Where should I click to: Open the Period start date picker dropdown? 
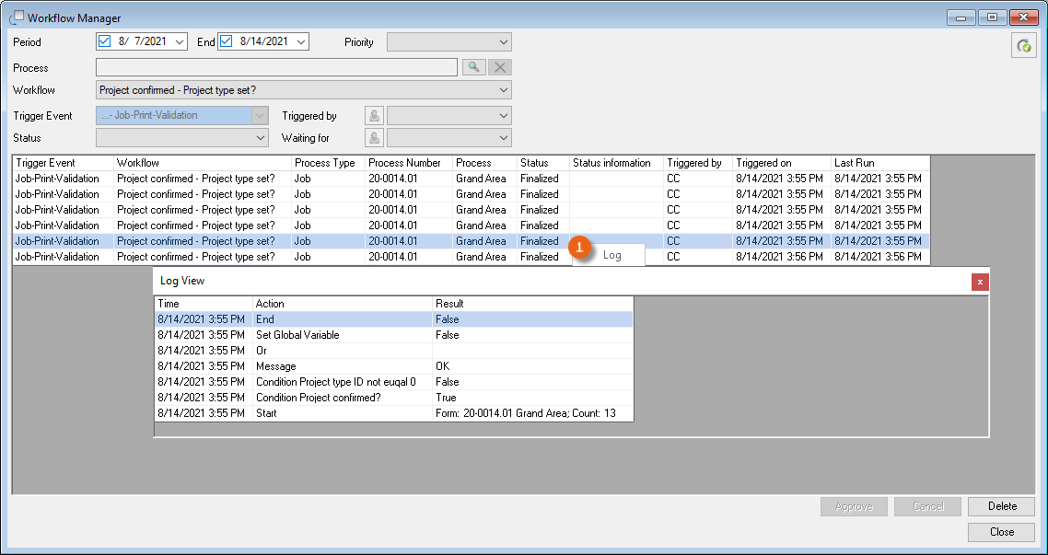pyautogui.click(x=179, y=42)
